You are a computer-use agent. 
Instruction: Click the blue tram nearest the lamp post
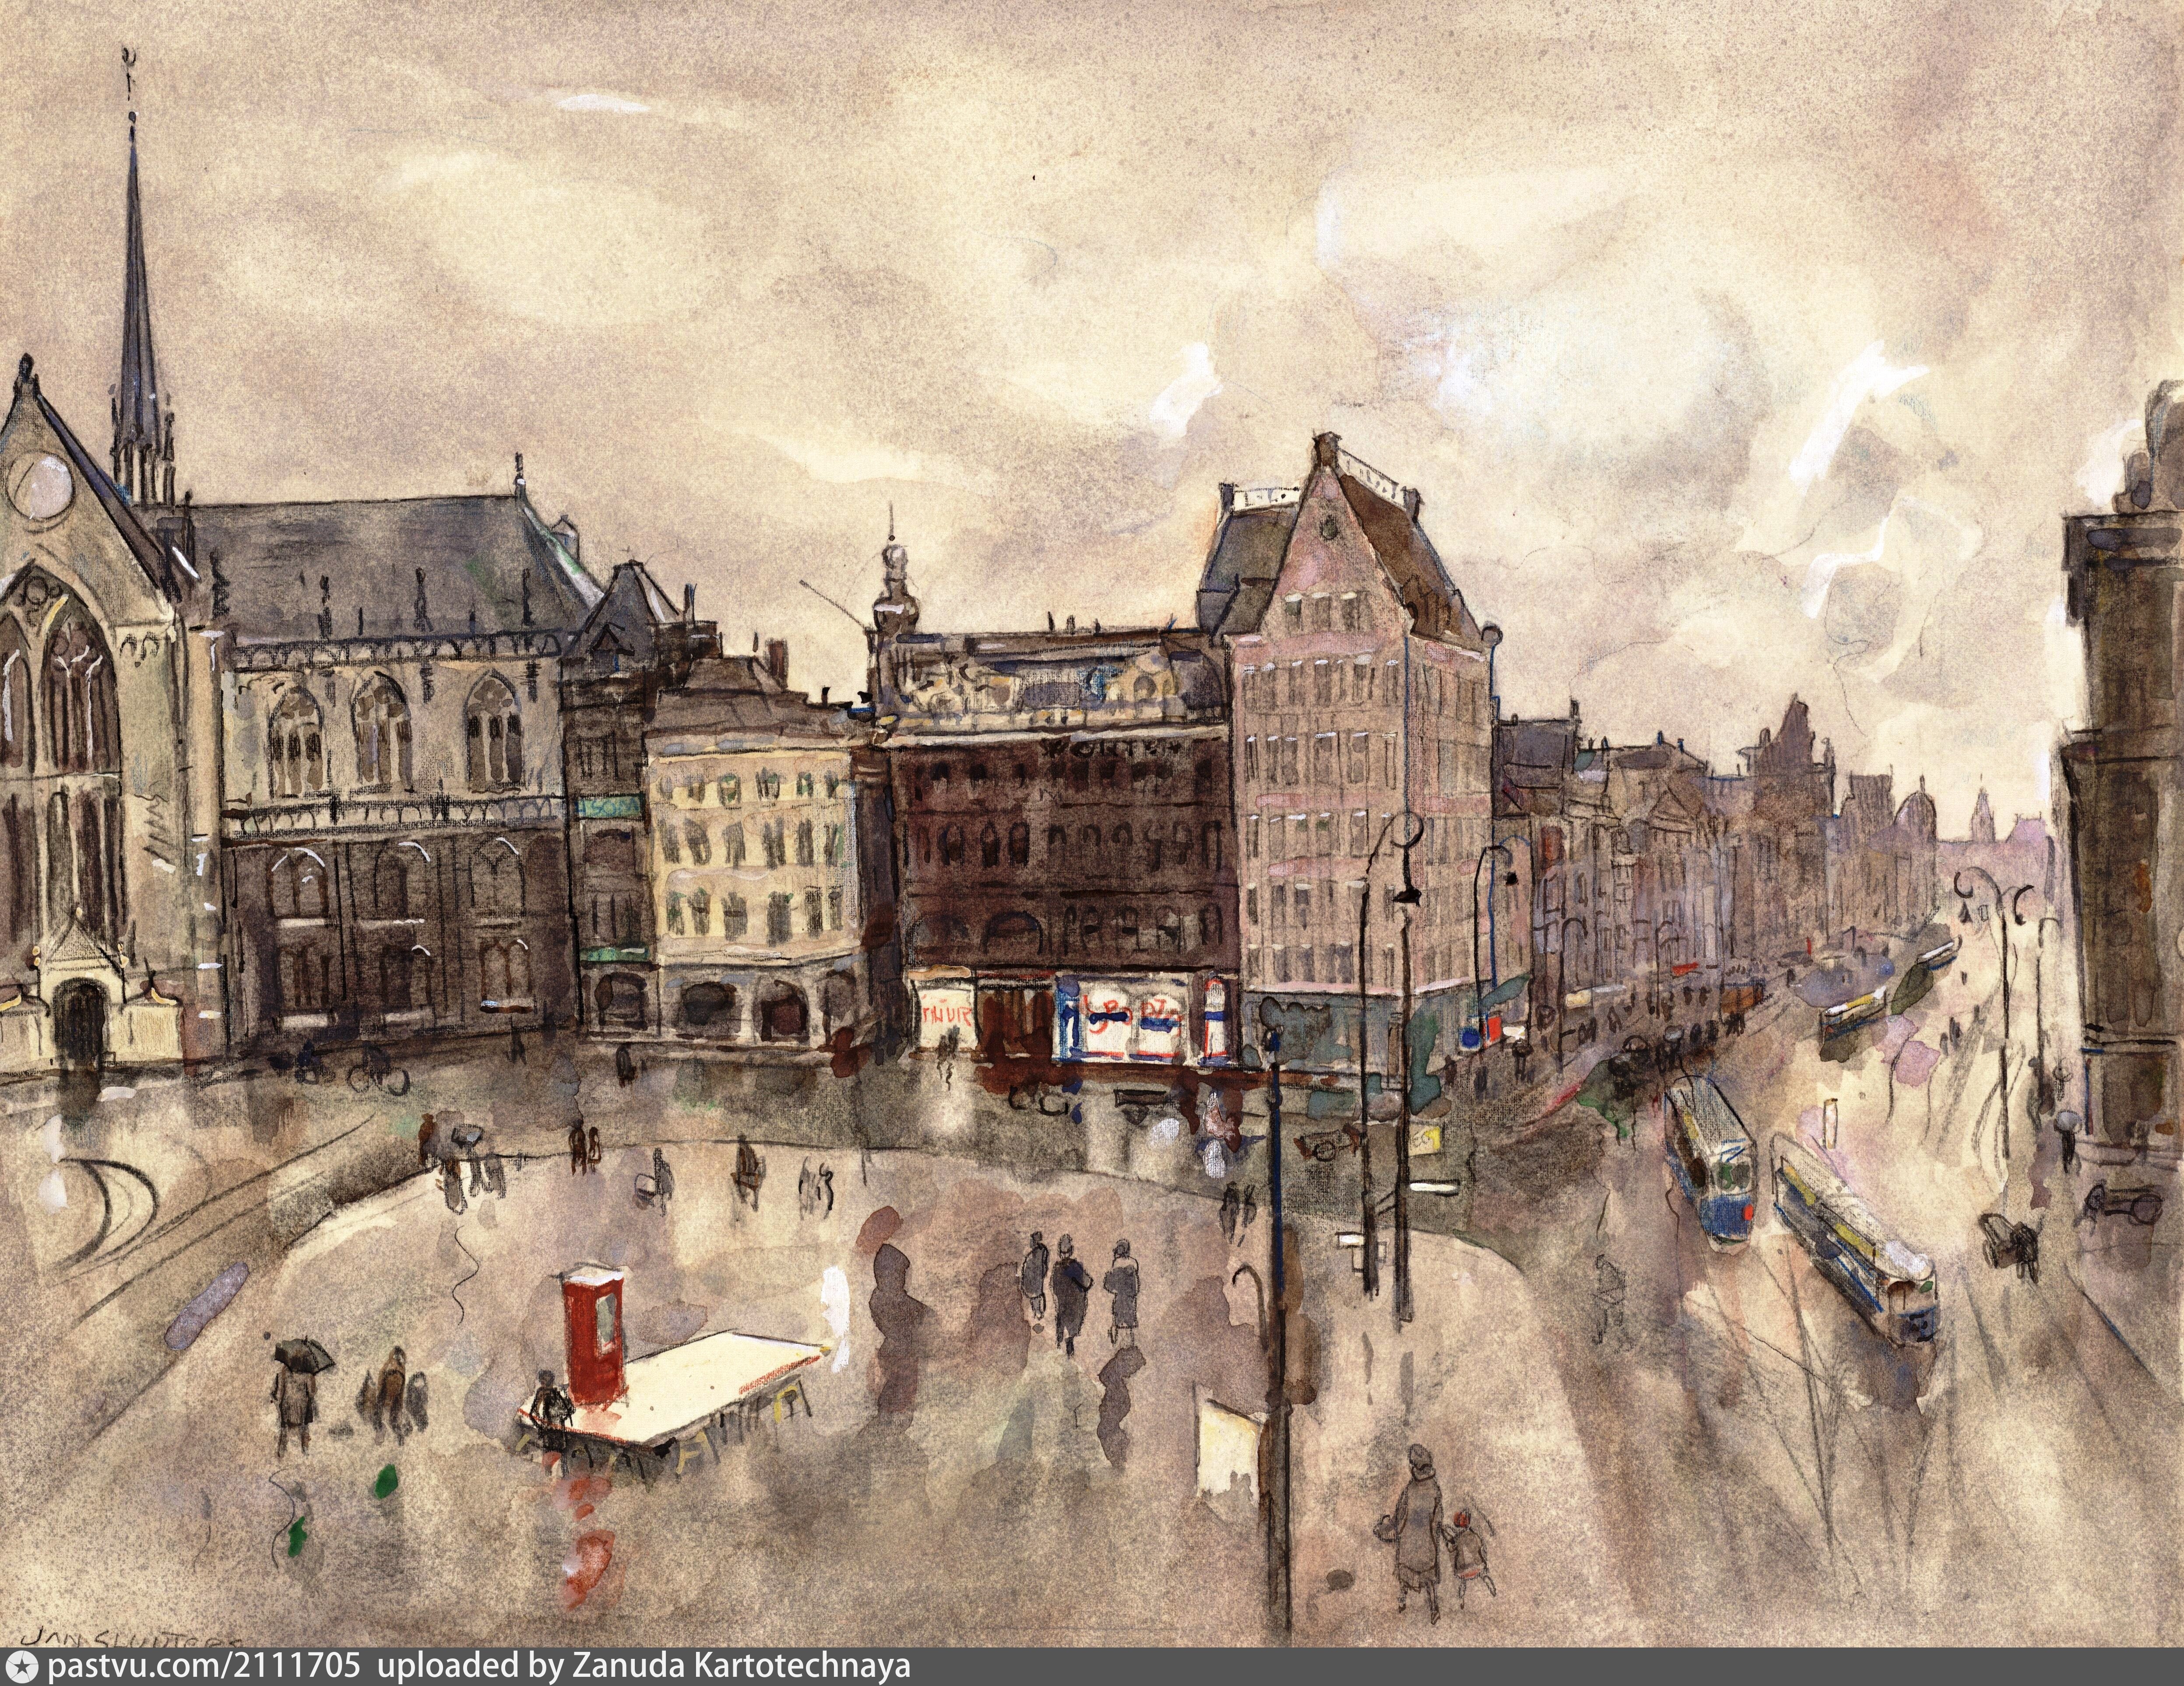click(1710, 1161)
